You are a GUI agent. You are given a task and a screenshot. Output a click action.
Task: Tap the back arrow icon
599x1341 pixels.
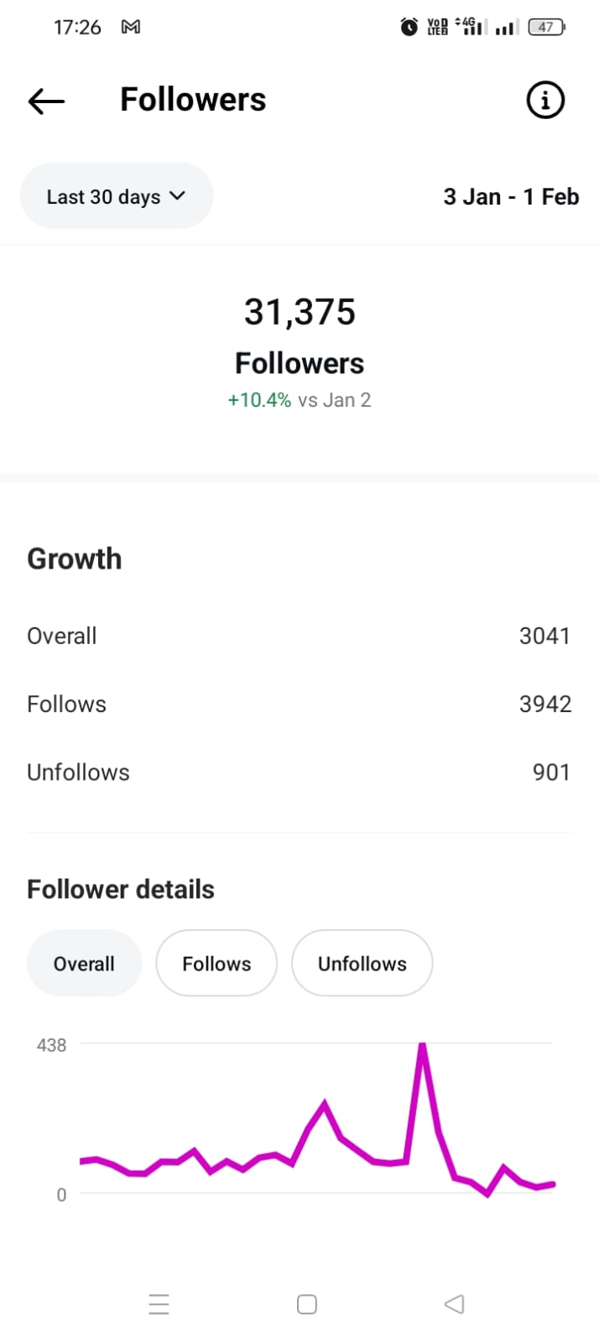46,101
